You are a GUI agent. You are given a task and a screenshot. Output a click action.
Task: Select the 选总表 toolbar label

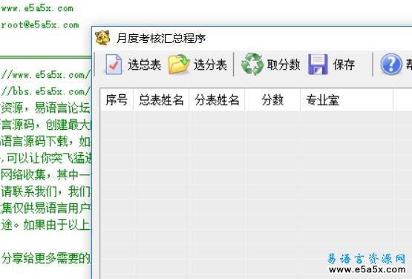[145, 65]
